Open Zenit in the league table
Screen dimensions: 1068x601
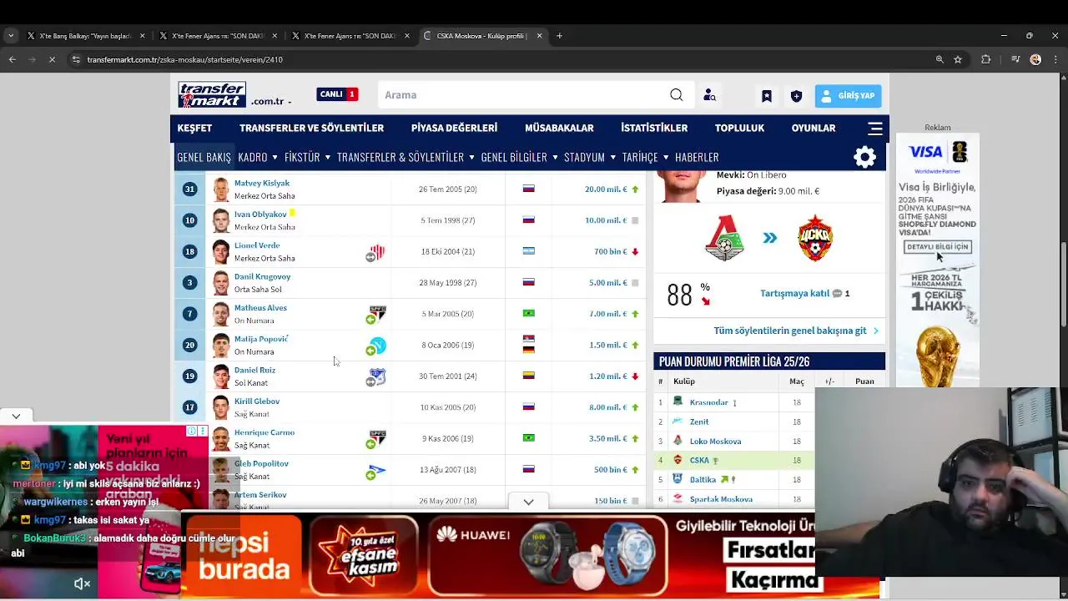coord(699,422)
